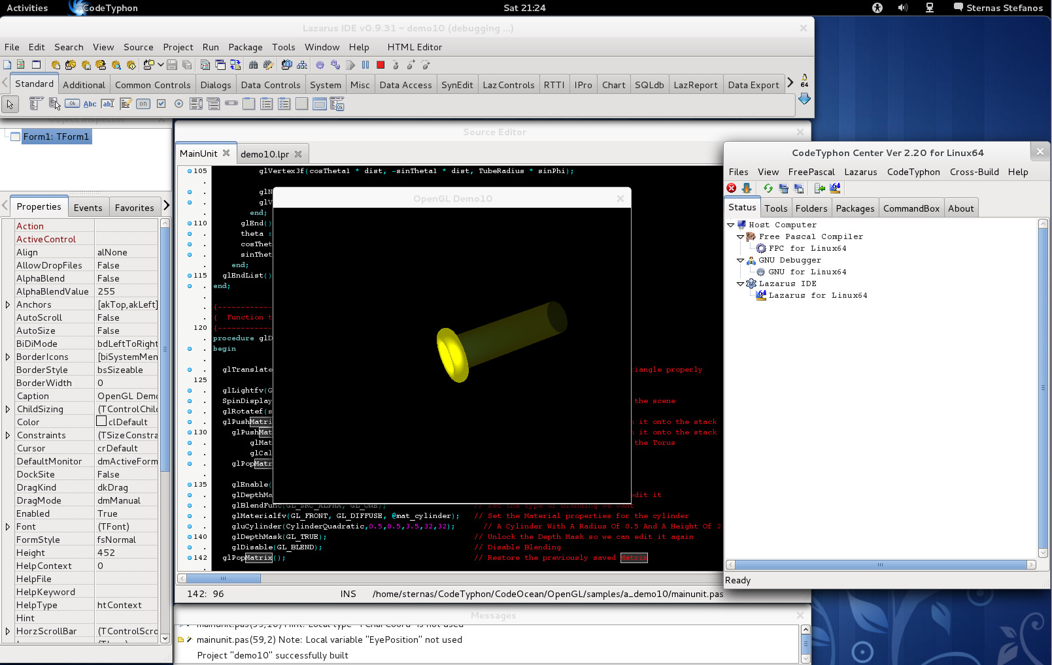Click the Step Into debug icon

pyautogui.click(x=396, y=65)
